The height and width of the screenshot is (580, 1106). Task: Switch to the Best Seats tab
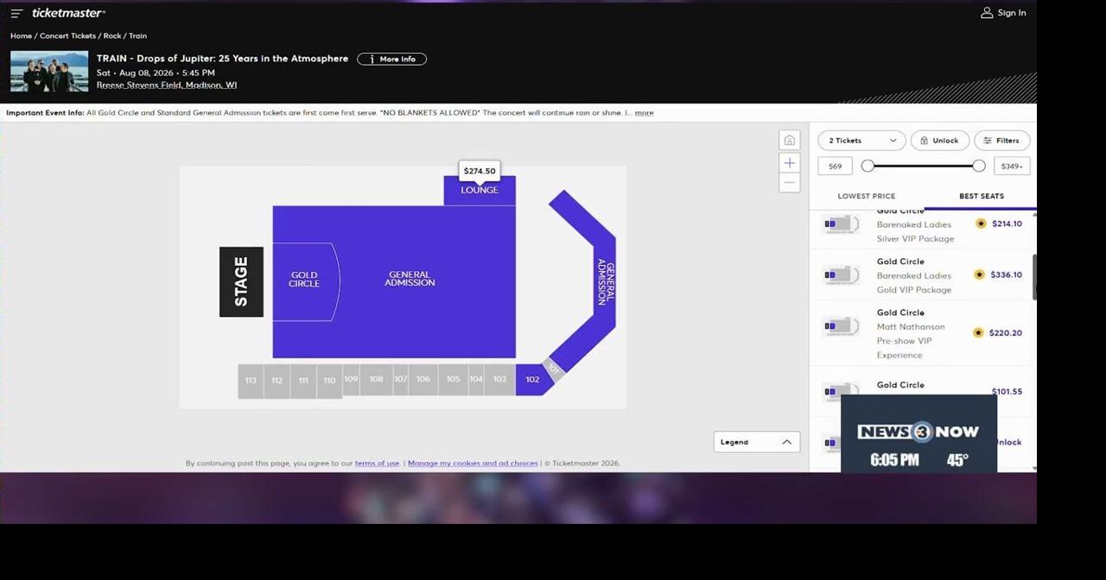point(982,196)
